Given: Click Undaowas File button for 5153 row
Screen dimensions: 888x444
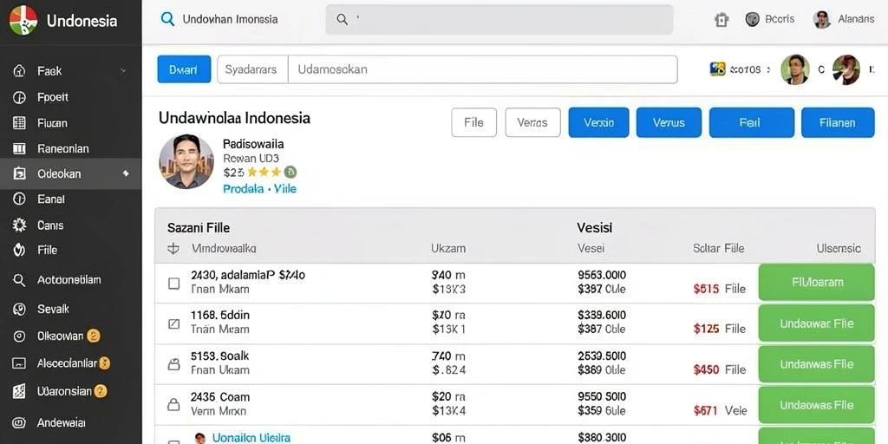Looking at the screenshot, I should (x=817, y=364).
